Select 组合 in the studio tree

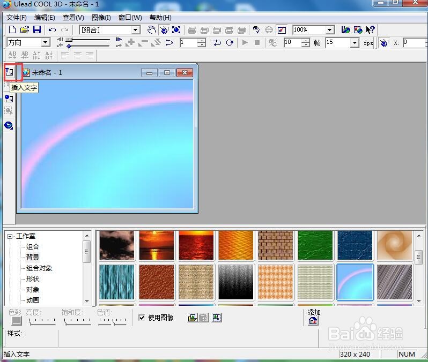click(x=33, y=247)
